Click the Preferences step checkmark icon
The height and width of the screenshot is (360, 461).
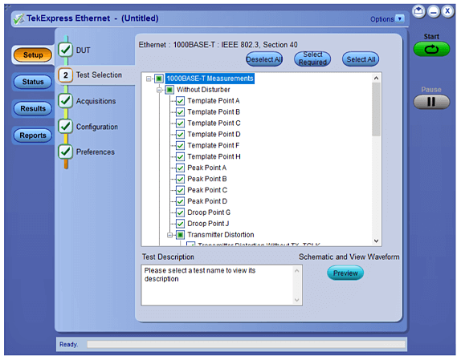[x=65, y=152]
